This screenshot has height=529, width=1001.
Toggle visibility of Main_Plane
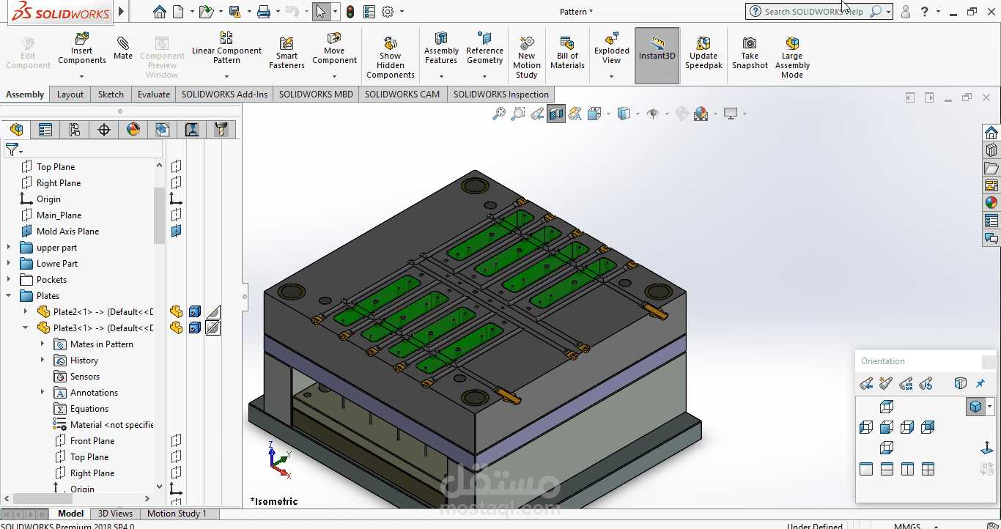pos(176,215)
